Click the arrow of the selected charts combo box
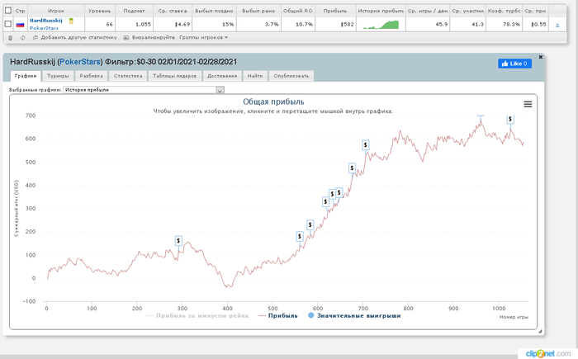 click(x=220, y=90)
